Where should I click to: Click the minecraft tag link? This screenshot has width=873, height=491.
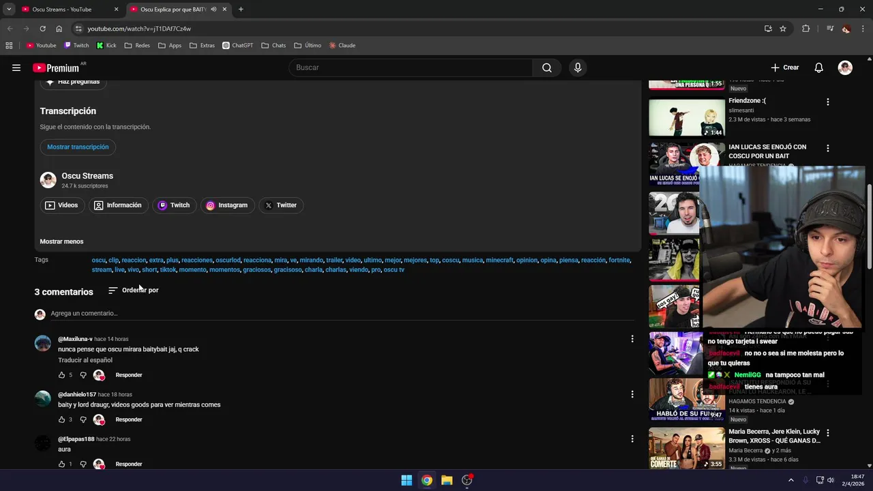tap(499, 260)
